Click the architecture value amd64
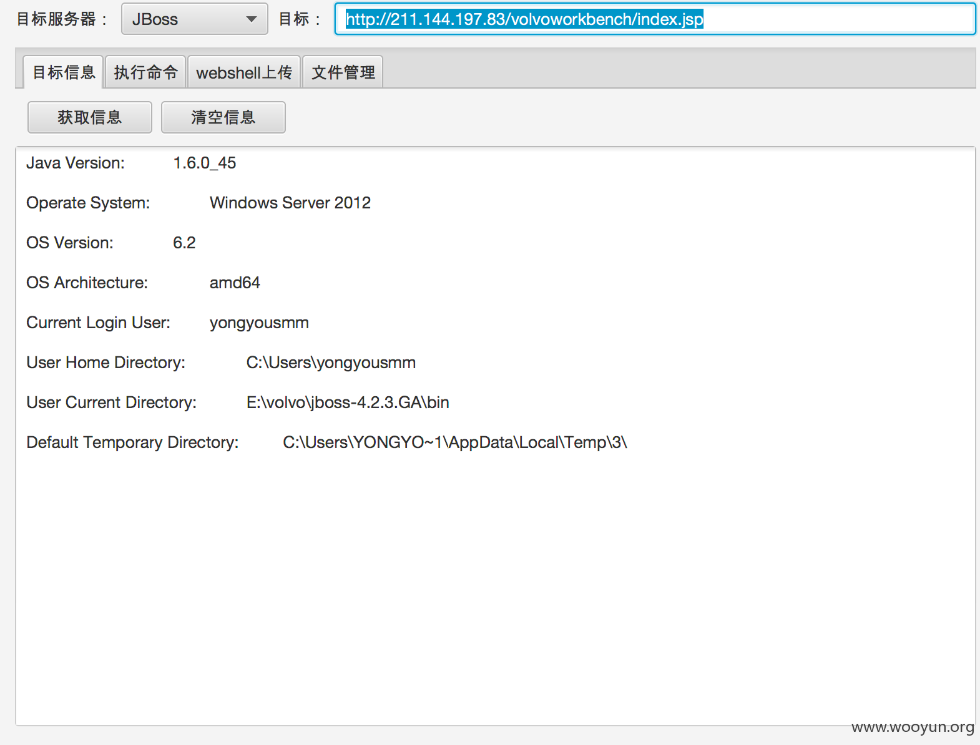The height and width of the screenshot is (745, 980). [235, 283]
